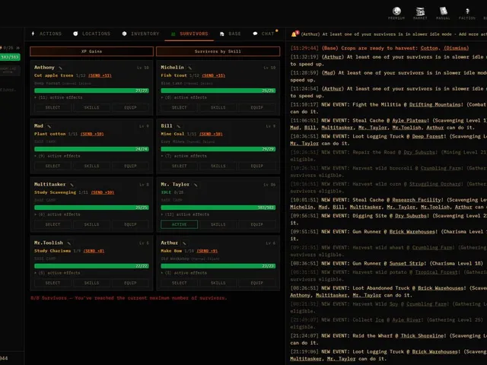Click the Locations tab icon

point(75,33)
